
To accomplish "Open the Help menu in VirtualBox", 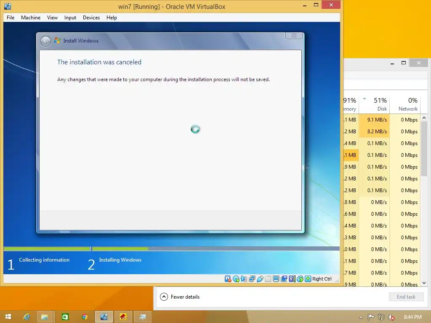I will coord(112,18).
